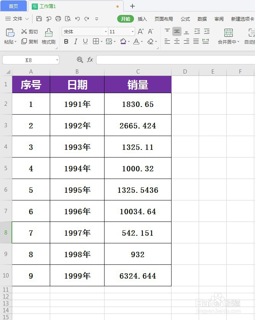Click the Paste clipboard icon

click(10, 33)
